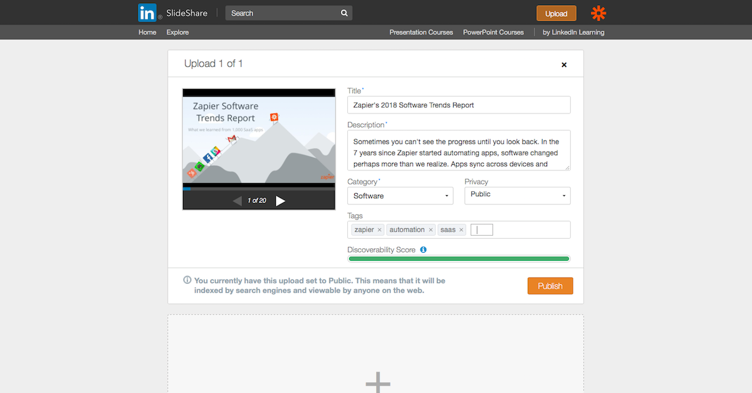Viewport: 752px width, 393px height.
Task: Click plus icon to add another upload
Action: [x=378, y=382]
